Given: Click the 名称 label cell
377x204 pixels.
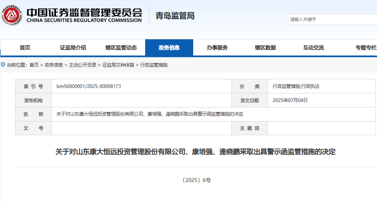Looking at the screenshot, I should coord(34,114).
